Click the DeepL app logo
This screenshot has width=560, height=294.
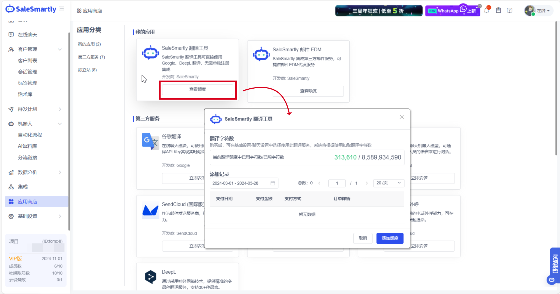(150, 277)
